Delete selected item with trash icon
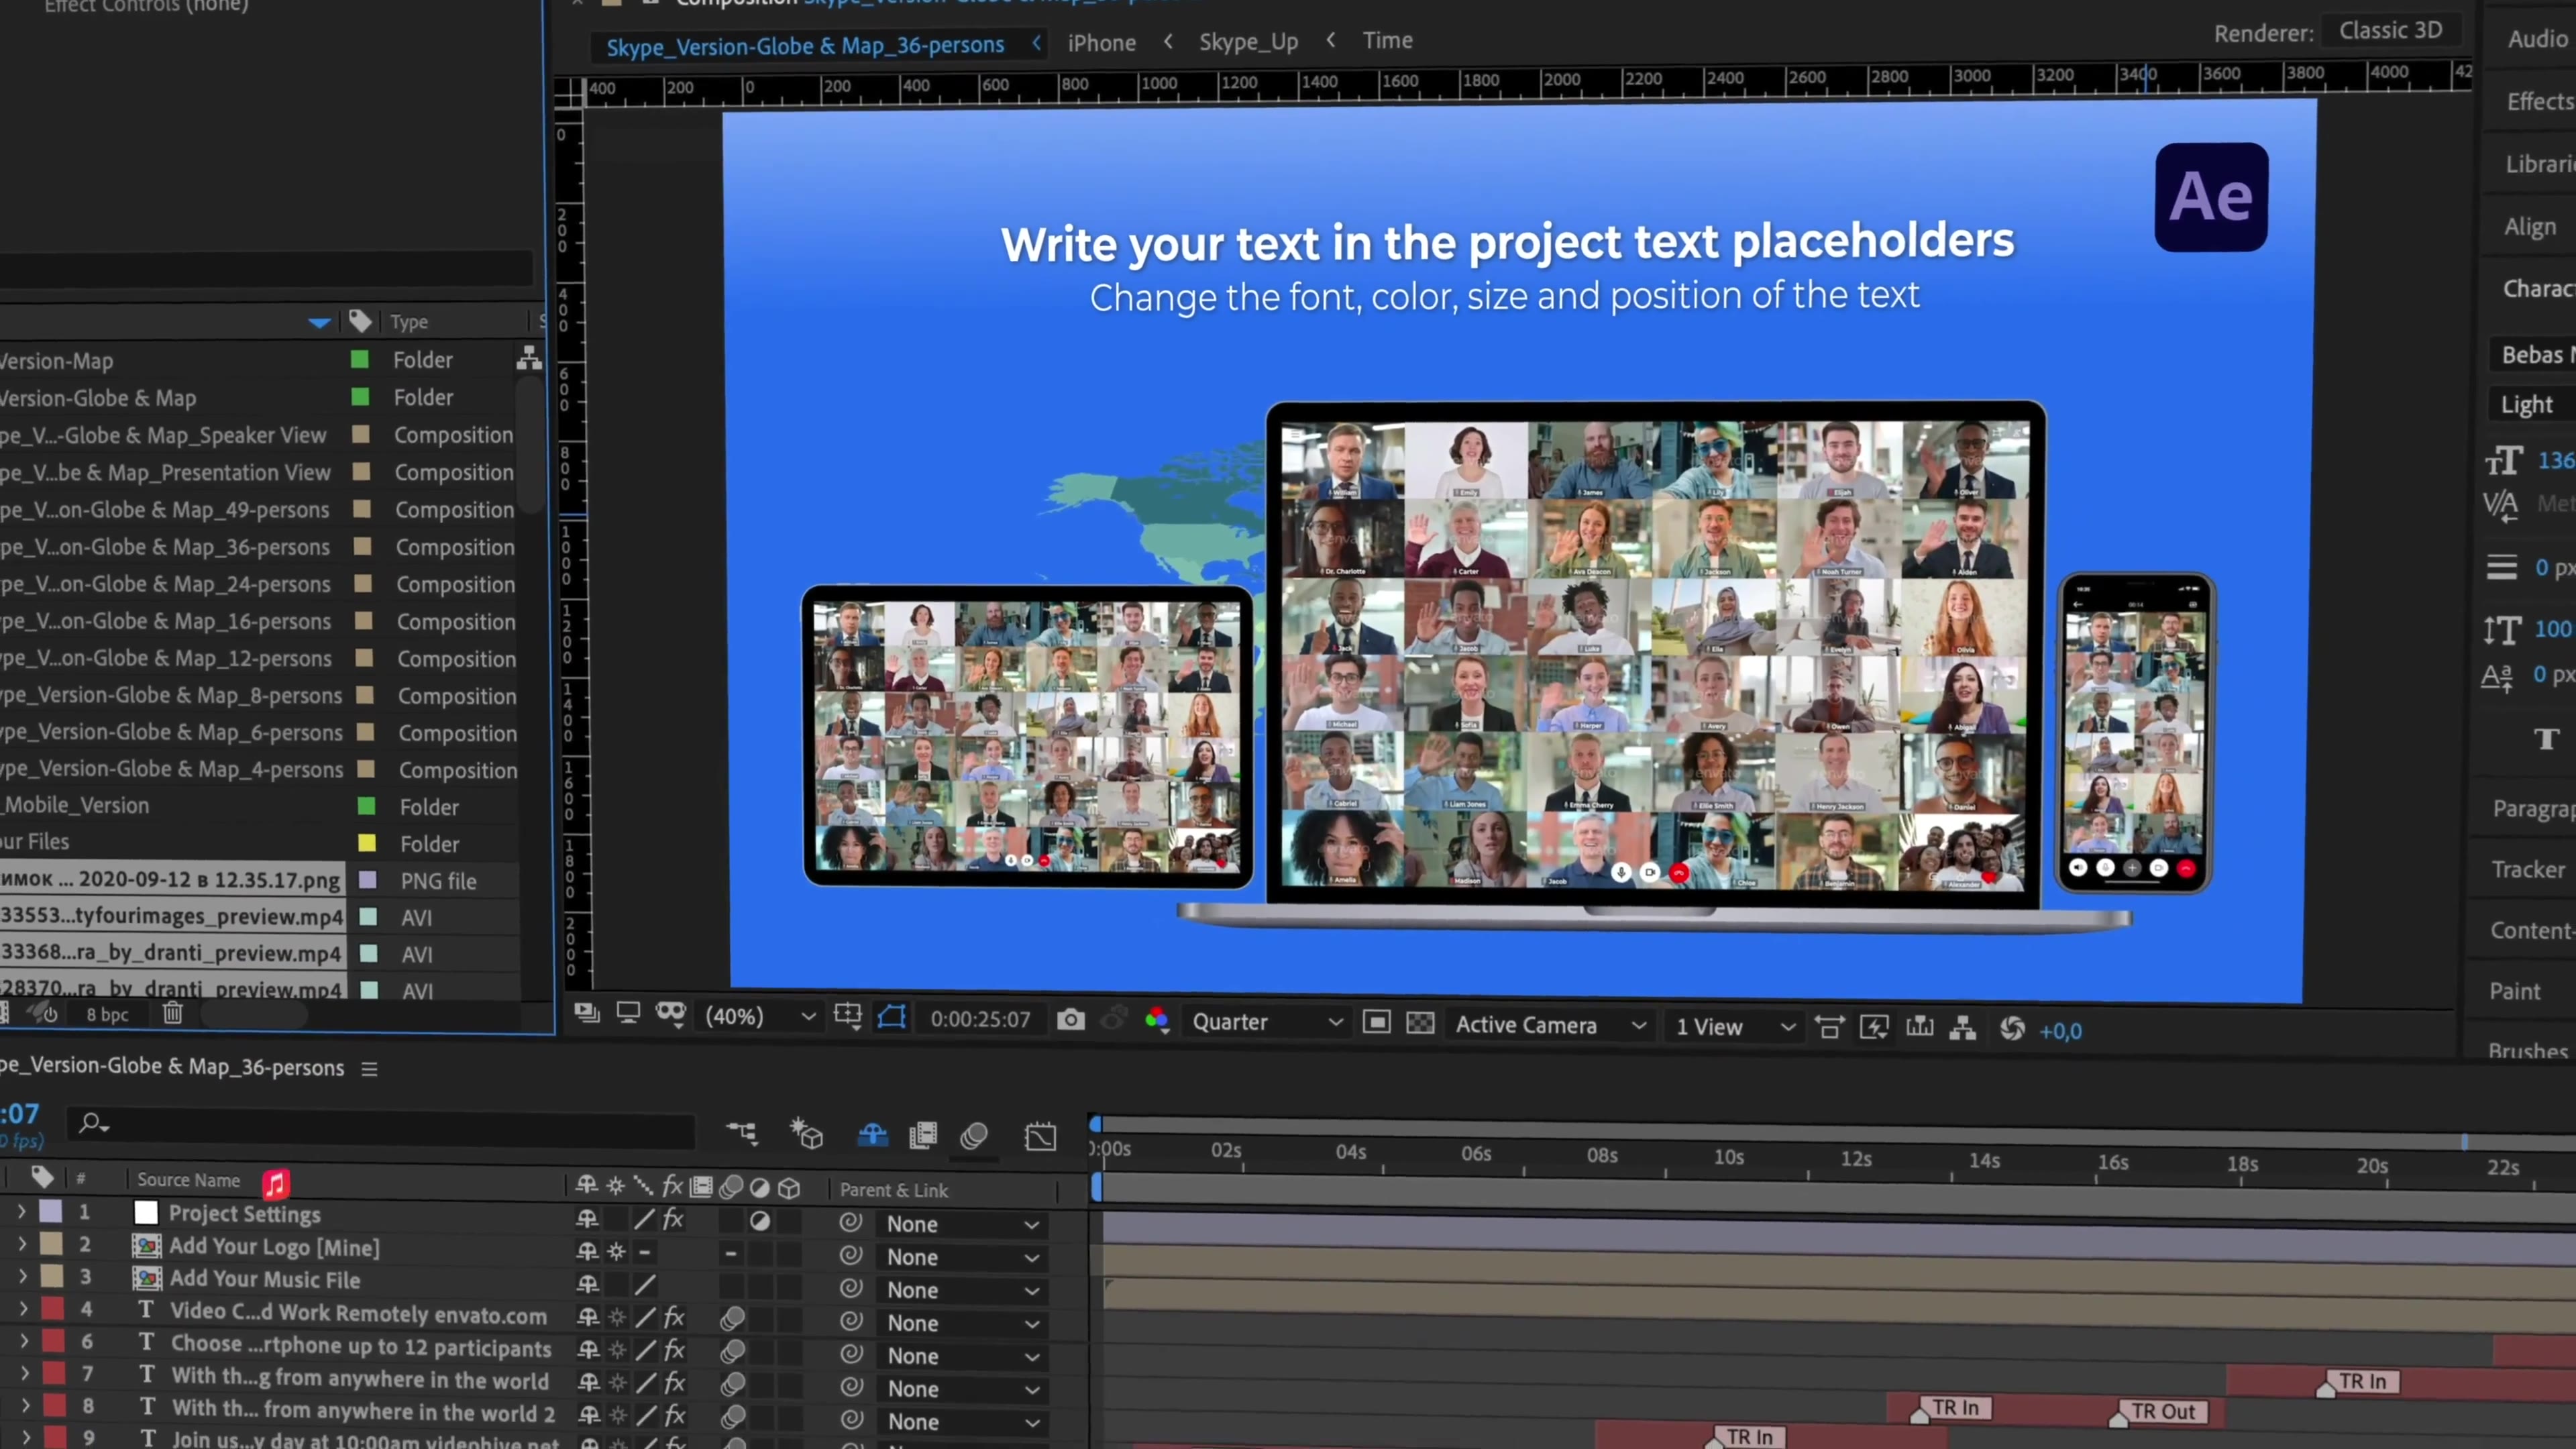Viewport: 2576px width, 1449px height. [173, 1013]
